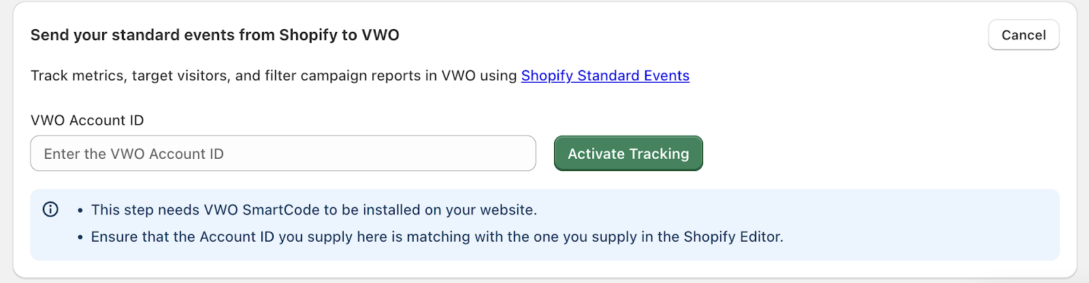This screenshot has height=283, width=1089.
Task: Activate Tracking with the green button
Action: click(x=628, y=153)
